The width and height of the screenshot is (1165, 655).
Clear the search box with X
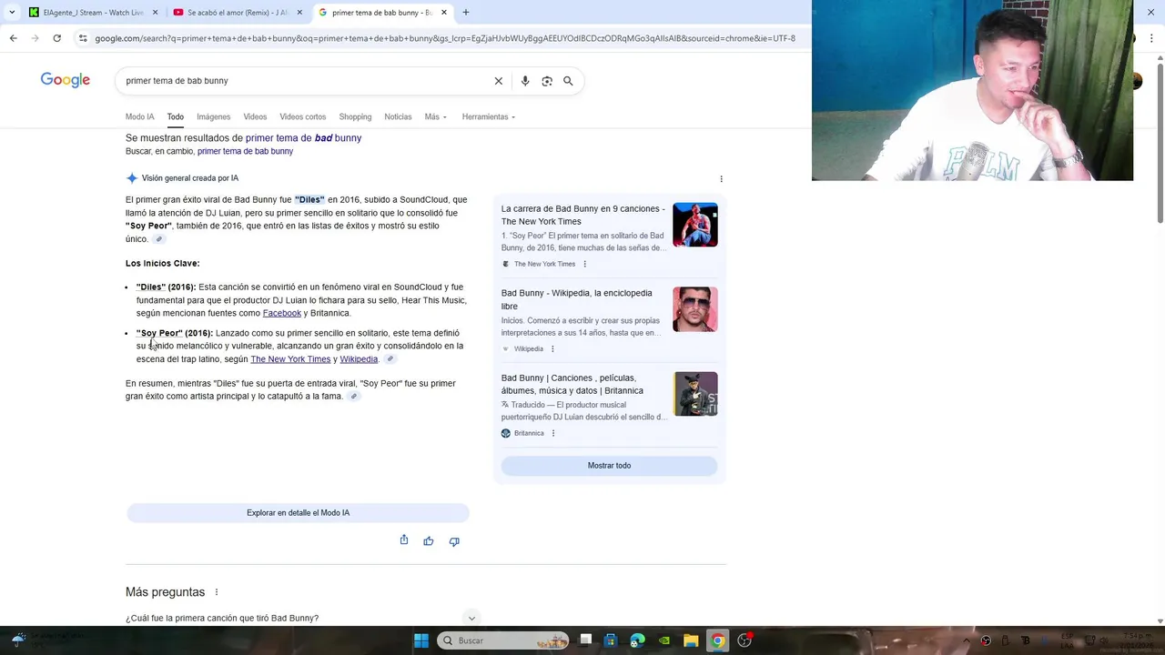(x=499, y=81)
